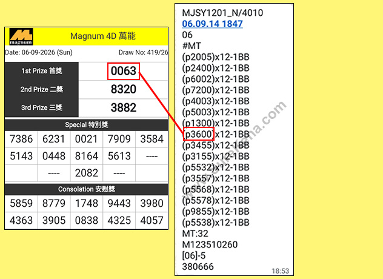Select bet line (p7200)x12-1BB
The image size is (383, 279).
[x=216, y=90]
